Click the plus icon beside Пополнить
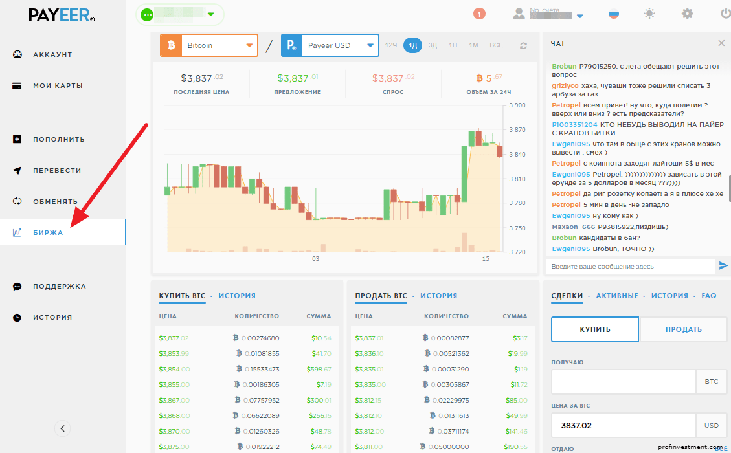731x453 pixels. [x=17, y=139]
